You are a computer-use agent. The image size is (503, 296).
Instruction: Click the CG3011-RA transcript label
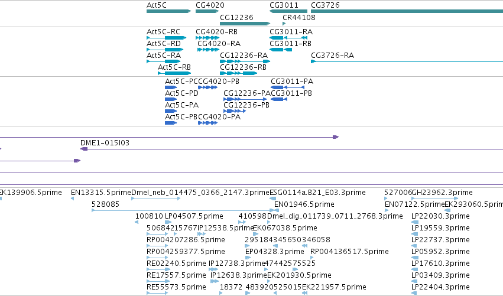tap(291, 32)
